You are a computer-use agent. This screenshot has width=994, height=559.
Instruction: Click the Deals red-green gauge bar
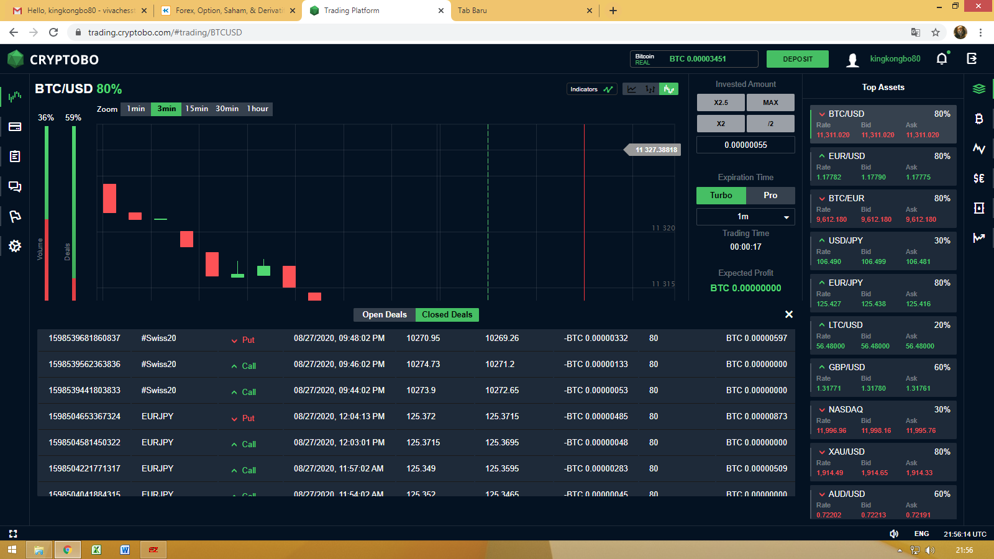tap(74, 213)
